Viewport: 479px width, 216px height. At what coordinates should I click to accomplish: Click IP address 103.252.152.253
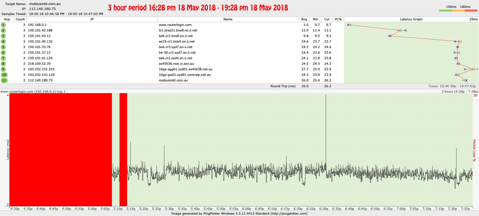coord(41,69)
